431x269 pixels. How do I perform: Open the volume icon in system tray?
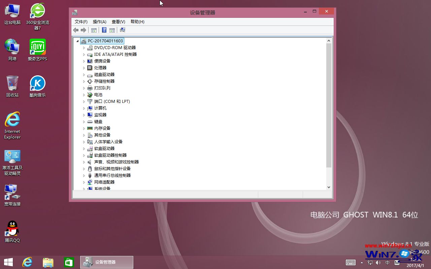pos(378,263)
